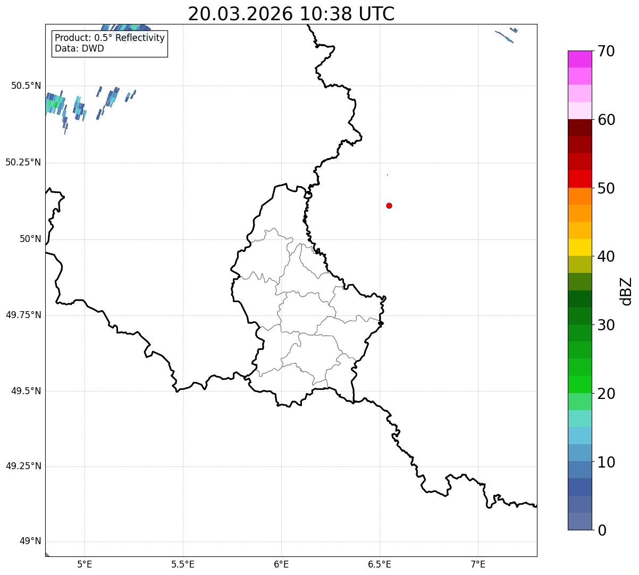639x575 pixels.
Task: Click the Data: DWD label
Action: pos(79,49)
